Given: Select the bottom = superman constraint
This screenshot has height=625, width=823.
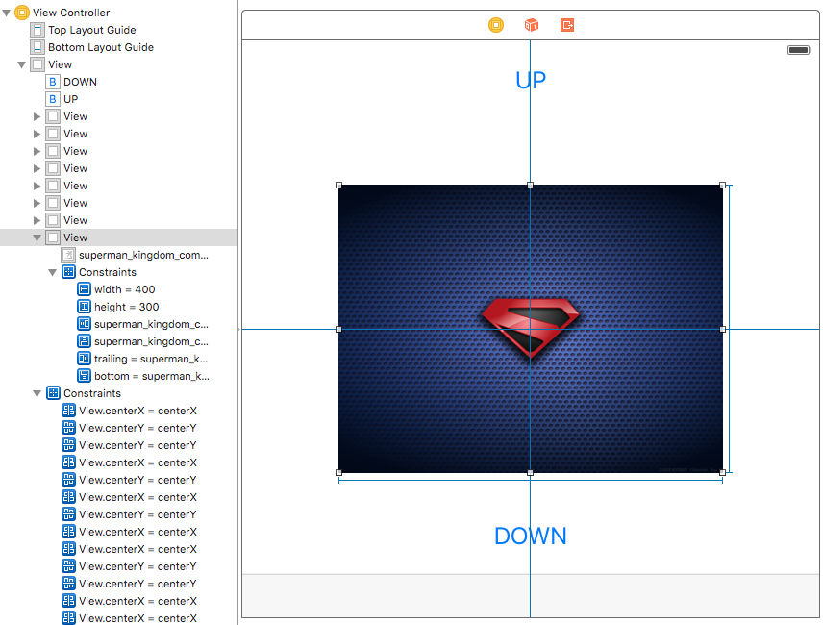Looking at the screenshot, I should coord(150,376).
